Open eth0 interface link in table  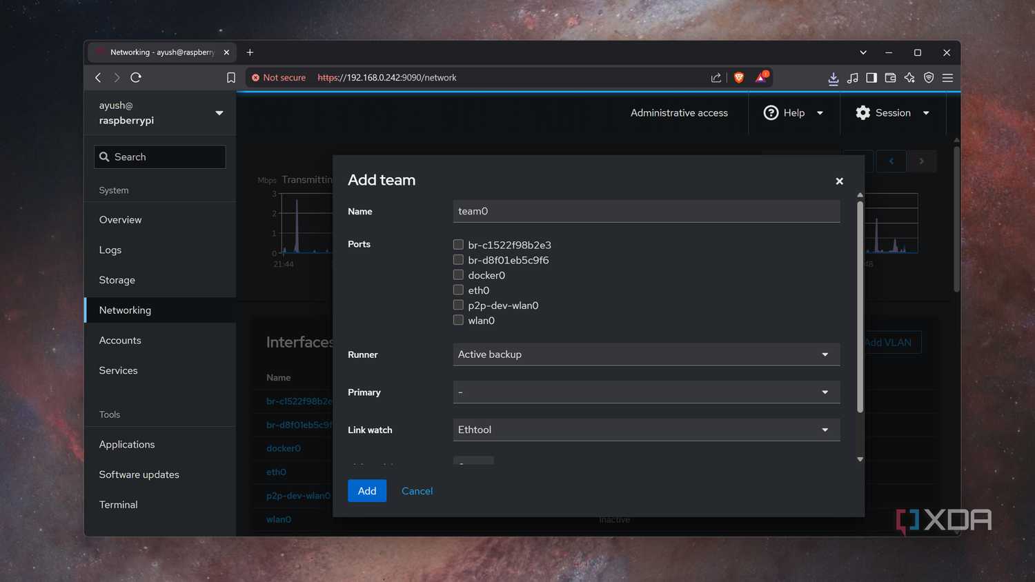[276, 472]
